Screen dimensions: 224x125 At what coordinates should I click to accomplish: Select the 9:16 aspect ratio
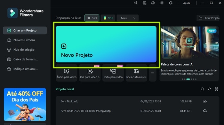tap(108, 18)
